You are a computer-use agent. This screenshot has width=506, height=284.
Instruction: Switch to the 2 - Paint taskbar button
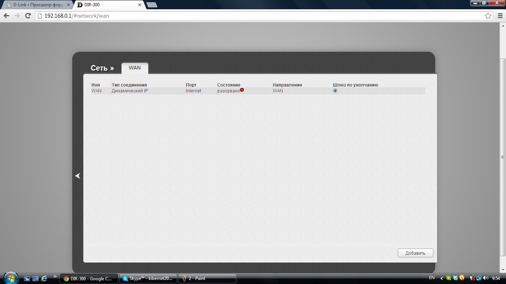pos(207,278)
